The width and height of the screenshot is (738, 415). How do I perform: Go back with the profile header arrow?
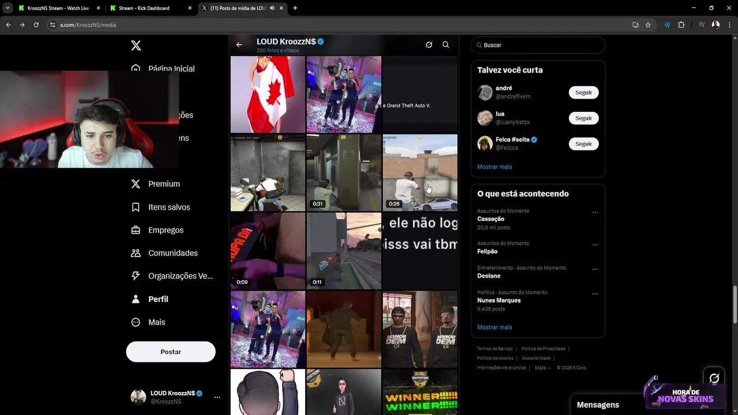pyautogui.click(x=239, y=45)
